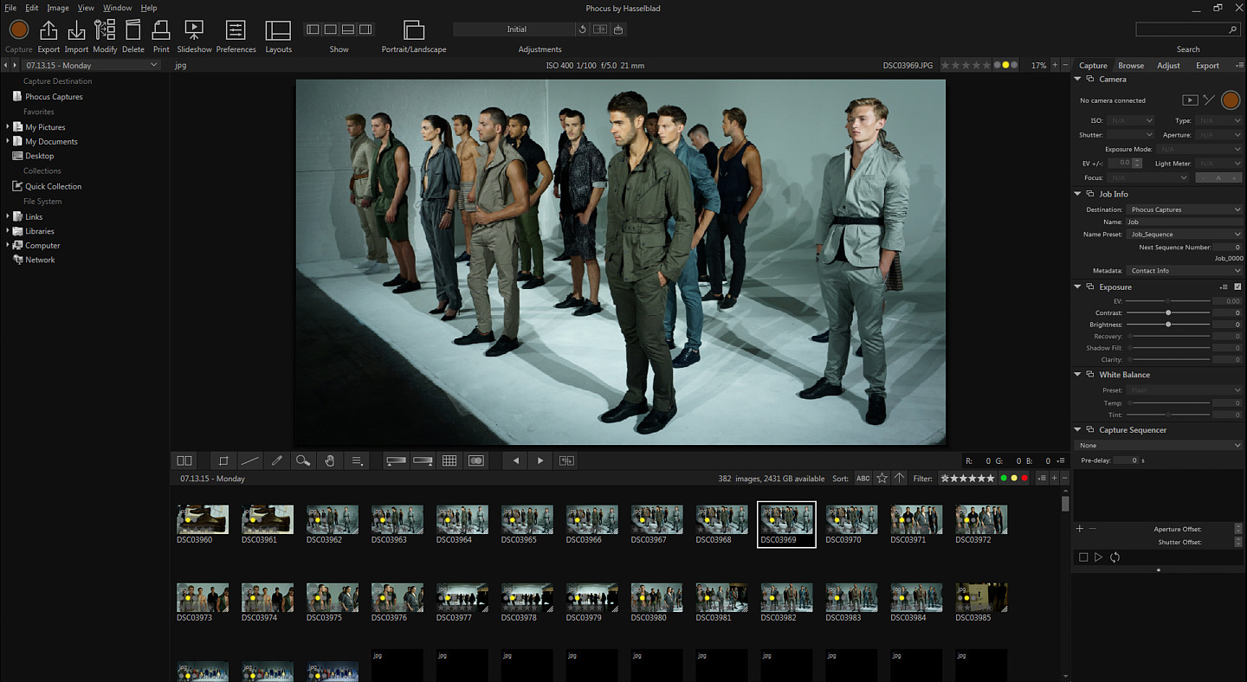Click the Export icon in the top toolbar
The image size is (1247, 682).
[x=48, y=31]
